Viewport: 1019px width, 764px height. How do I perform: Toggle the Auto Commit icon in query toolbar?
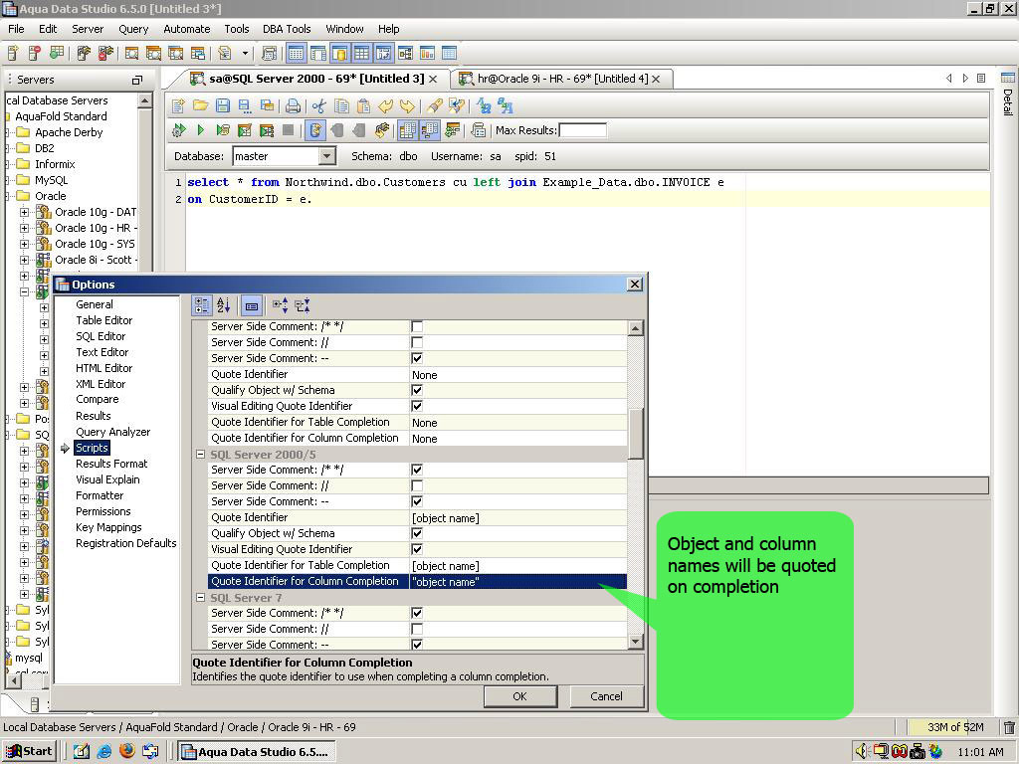pos(315,130)
